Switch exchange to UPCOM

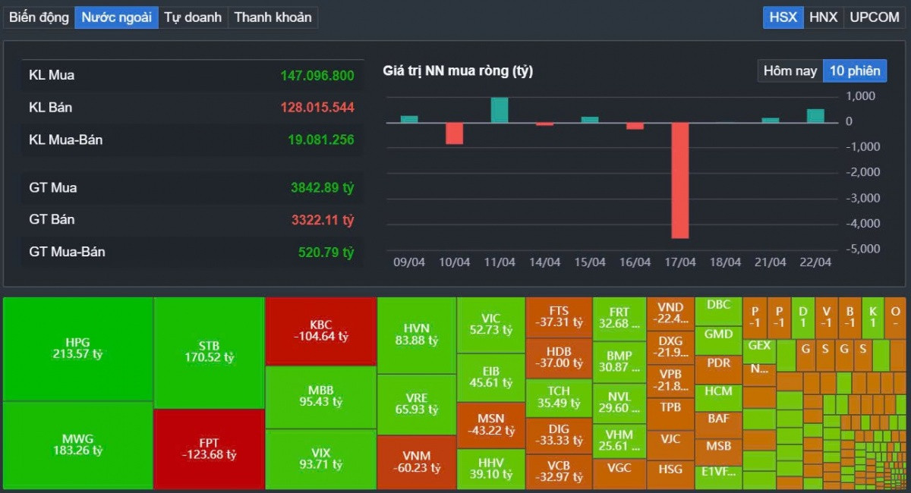click(x=874, y=17)
